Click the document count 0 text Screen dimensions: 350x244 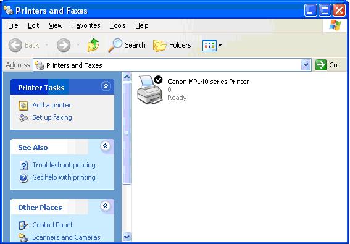(169, 90)
